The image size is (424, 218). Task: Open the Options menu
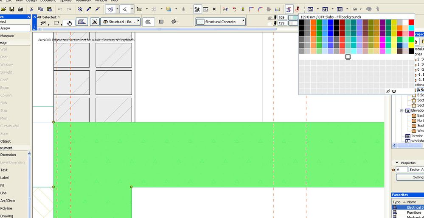65,1
